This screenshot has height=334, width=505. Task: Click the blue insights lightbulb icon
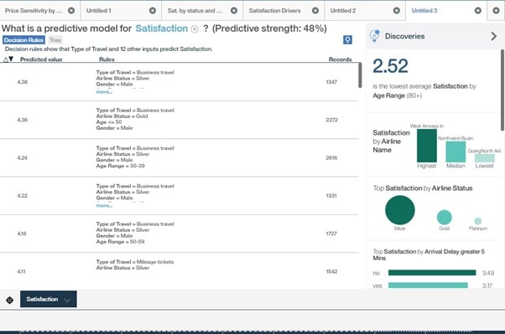pos(347,40)
